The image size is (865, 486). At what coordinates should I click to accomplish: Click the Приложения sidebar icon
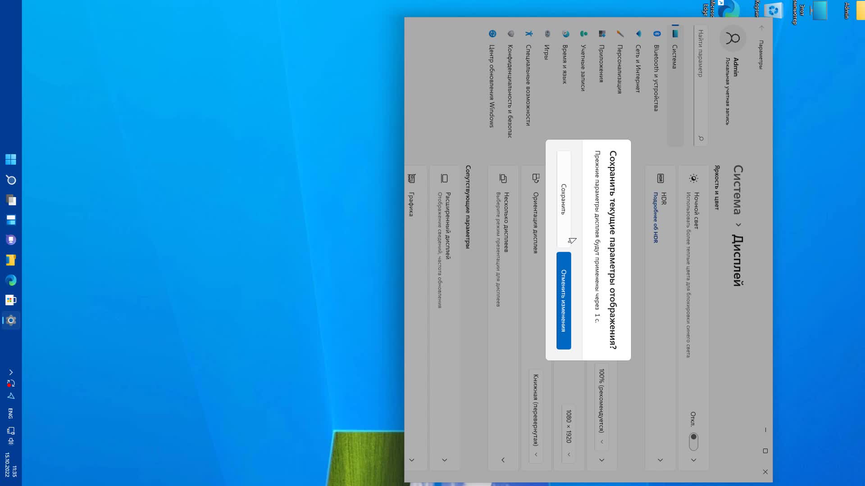(x=601, y=34)
